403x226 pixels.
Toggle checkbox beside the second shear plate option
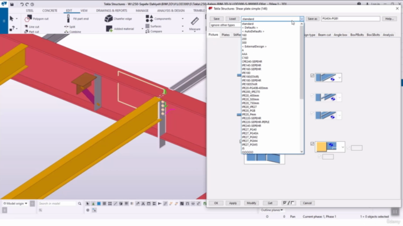tap(312, 95)
